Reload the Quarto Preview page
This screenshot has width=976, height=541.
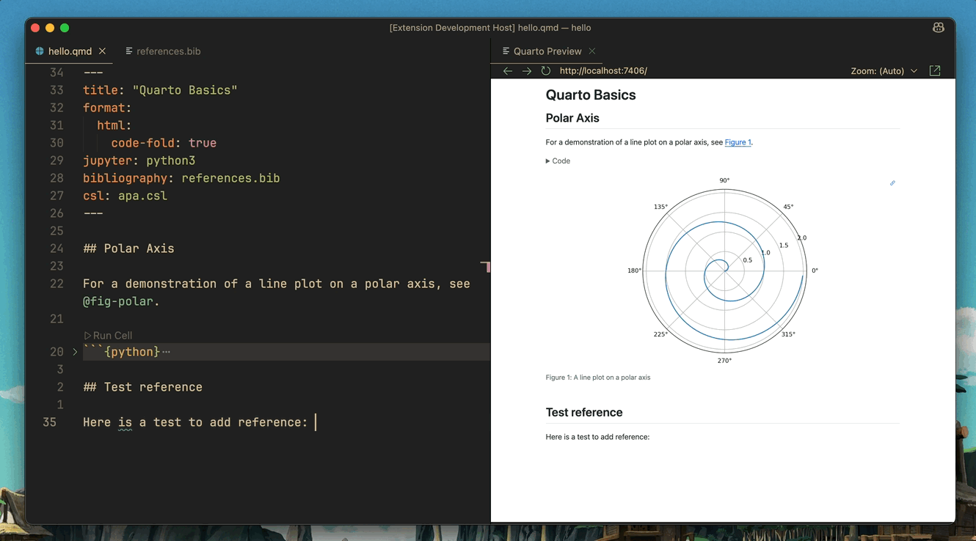pos(546,71)
